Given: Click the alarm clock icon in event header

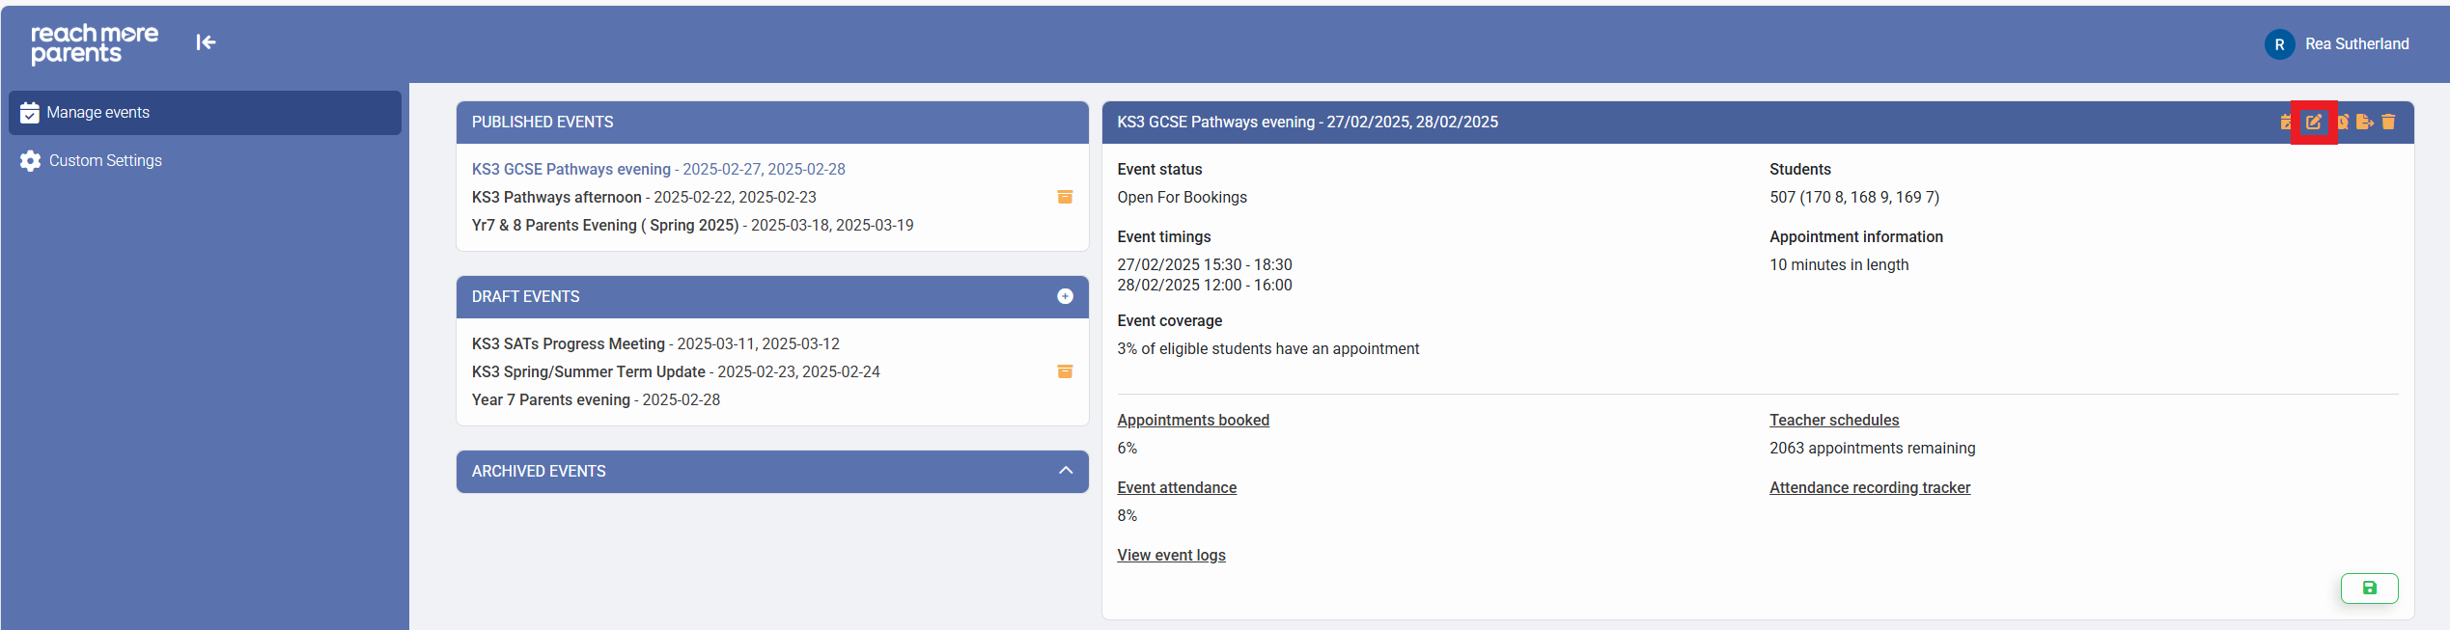Looking at the screenshot, I should [x=2342, y=123].
